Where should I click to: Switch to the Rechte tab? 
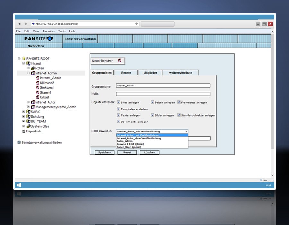tap(126, 73)
